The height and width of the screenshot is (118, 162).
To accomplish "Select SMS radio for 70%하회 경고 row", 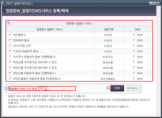I will (x=134, y=62).
